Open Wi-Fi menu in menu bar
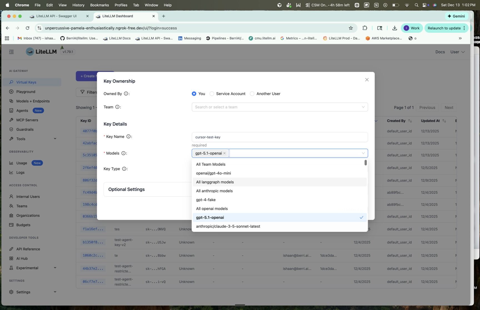Image resolution: width=480 pixels, height=310 pixels. pos(407,5)
